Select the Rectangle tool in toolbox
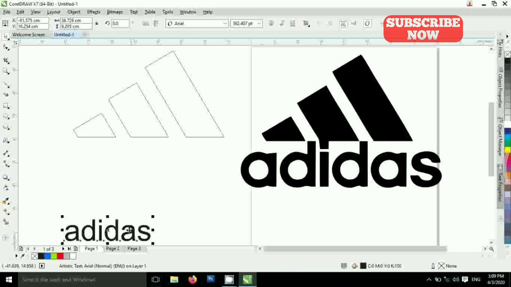The image size is (511, 287). (x=6, y=106)
